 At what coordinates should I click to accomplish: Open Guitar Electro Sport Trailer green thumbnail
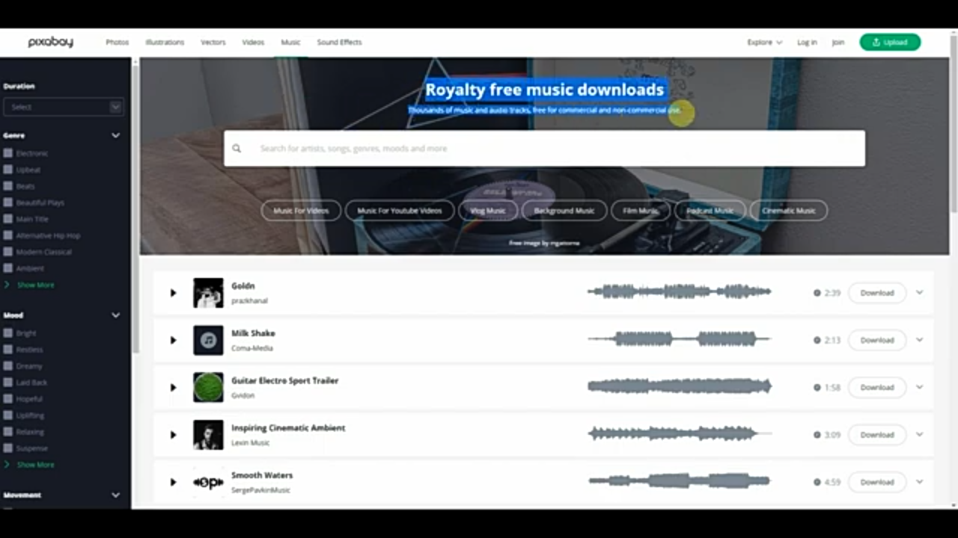pos(208,387)
